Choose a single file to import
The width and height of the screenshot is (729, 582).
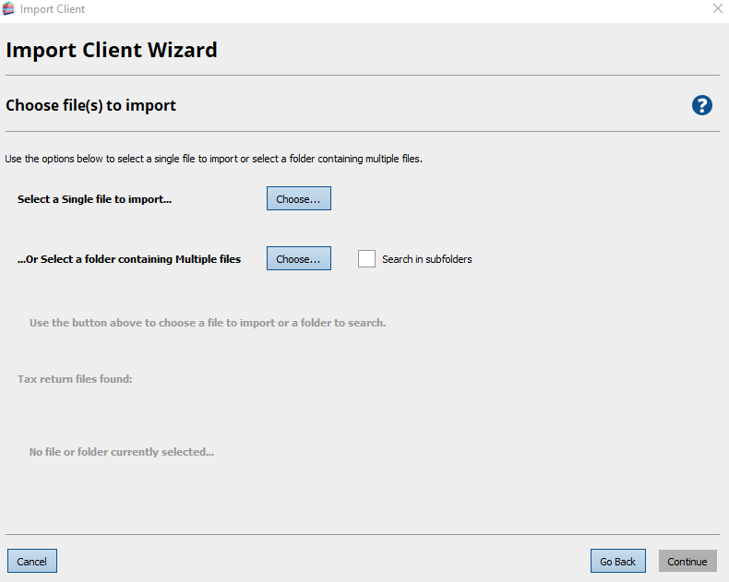[x=298, y=199]
